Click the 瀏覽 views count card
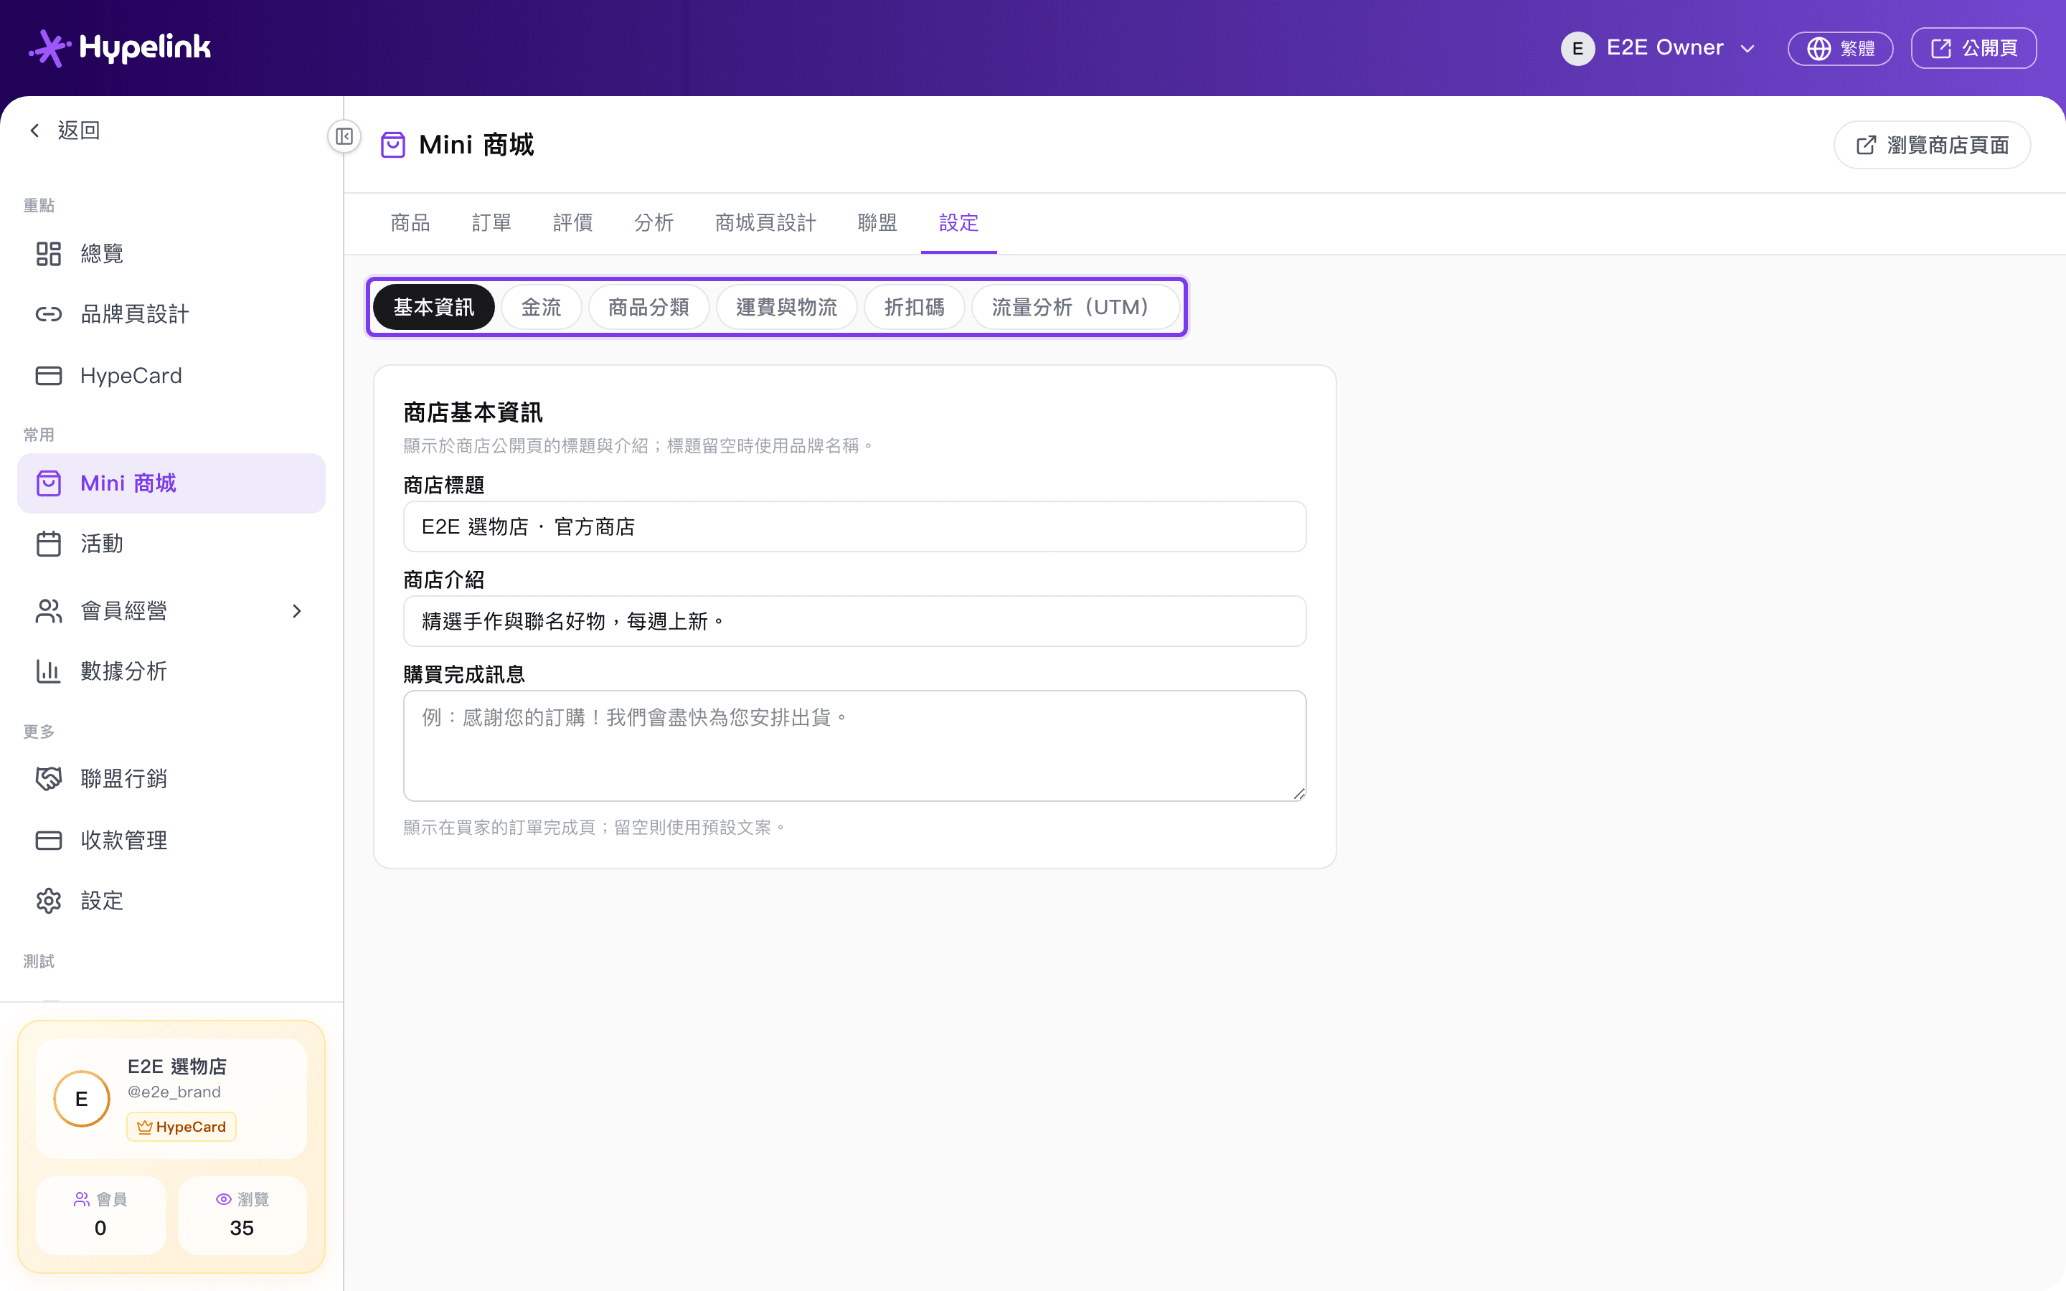This screenshot has width=2066, height=1291. tap(242, 1215)
